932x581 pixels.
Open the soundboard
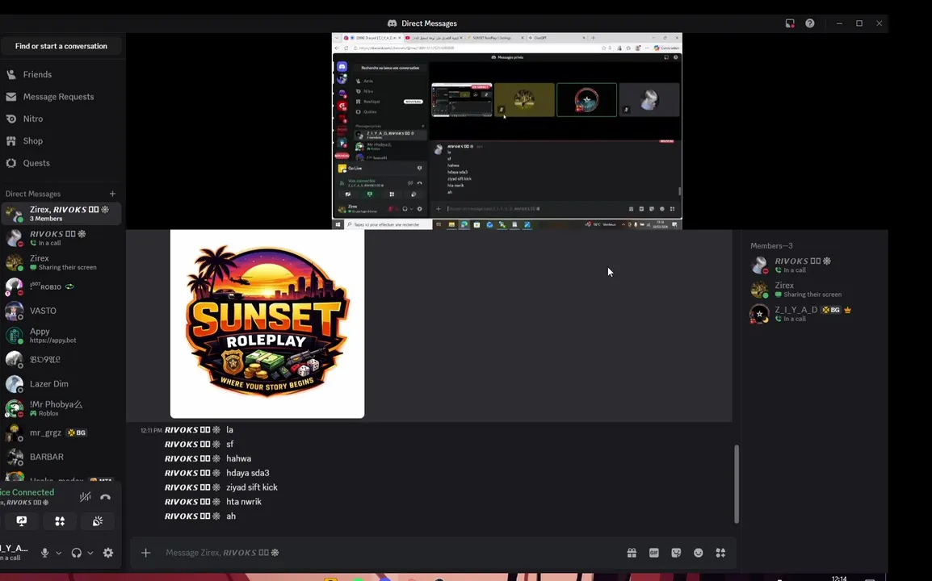point(98,521)
